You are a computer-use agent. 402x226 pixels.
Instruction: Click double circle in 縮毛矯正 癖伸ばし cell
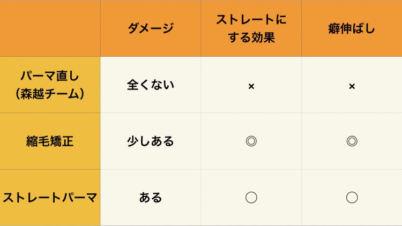(352, 141)
